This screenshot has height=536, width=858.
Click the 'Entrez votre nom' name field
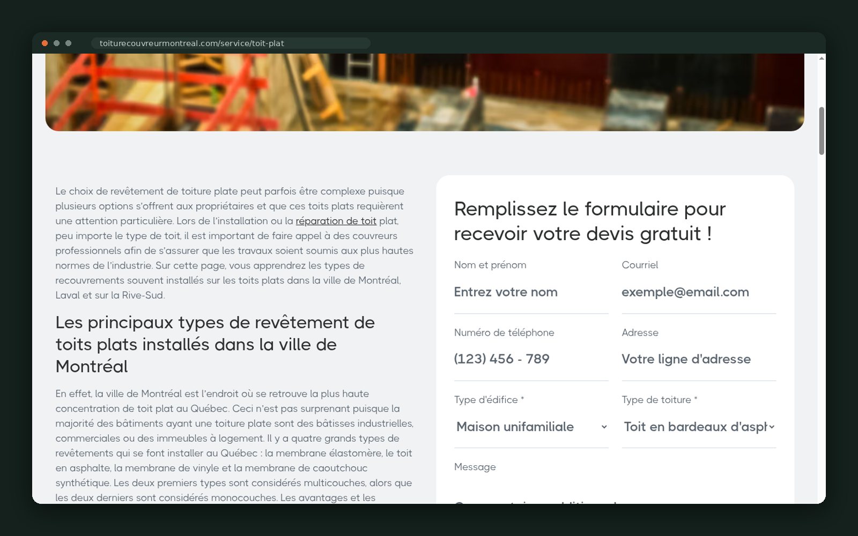[531, 292]
